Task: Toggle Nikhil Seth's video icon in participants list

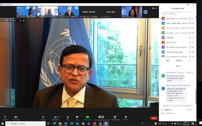Action: [193, 38]
